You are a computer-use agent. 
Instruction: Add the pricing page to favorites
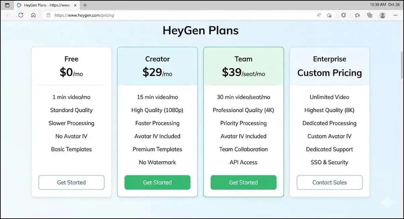click(x=329, y=15)
